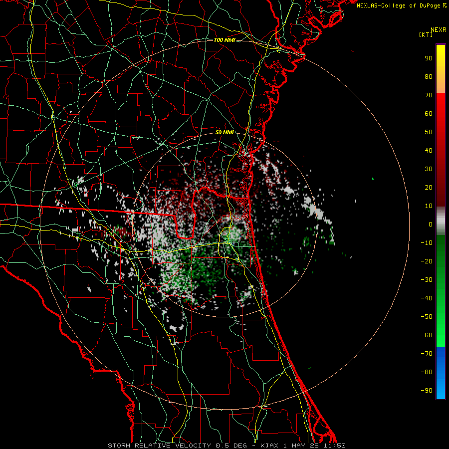The image size is (449, 449).
Task: Click the 1 MAY 25 11:50 timestamp
Action: click(x=314, y=446)
